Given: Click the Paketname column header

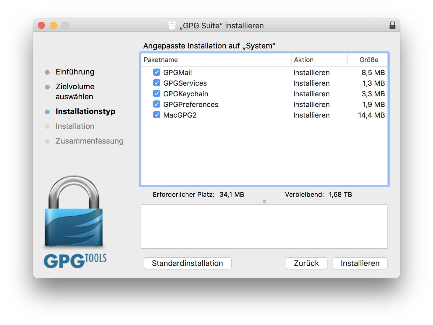Looking at the screenshot, I should click(216, 60).
